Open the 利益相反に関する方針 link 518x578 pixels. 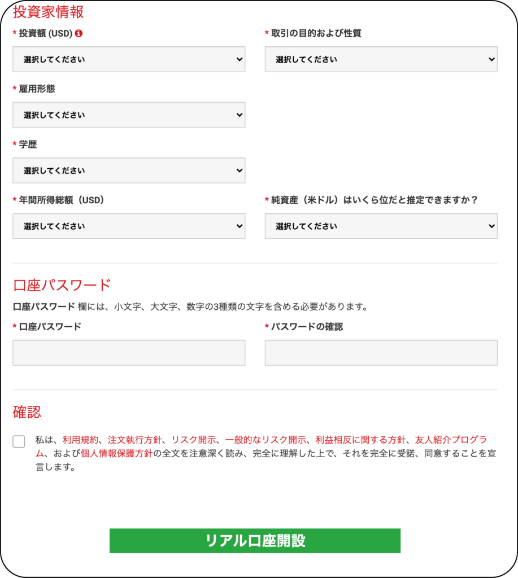[x=360, y=440]
